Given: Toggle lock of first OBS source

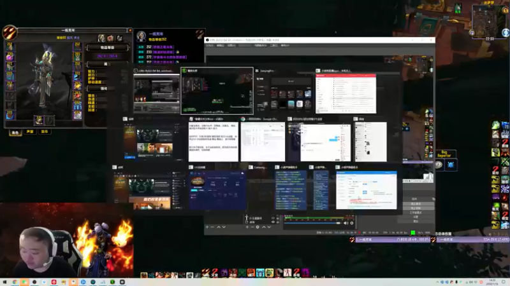Looking at the screenshot, I should [x=278, y=218].
